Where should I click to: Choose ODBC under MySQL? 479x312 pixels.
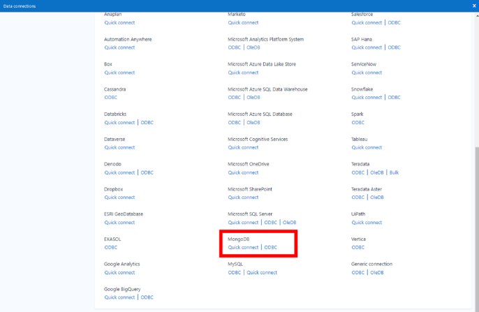(235, 272)
